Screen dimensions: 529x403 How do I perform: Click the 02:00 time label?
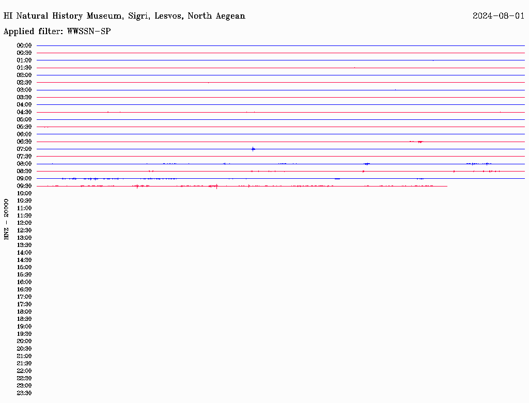pyautogui.click(x=24, y=75)
